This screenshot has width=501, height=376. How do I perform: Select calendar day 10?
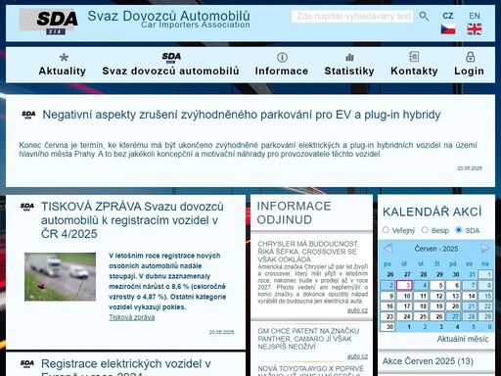[405, 296]
